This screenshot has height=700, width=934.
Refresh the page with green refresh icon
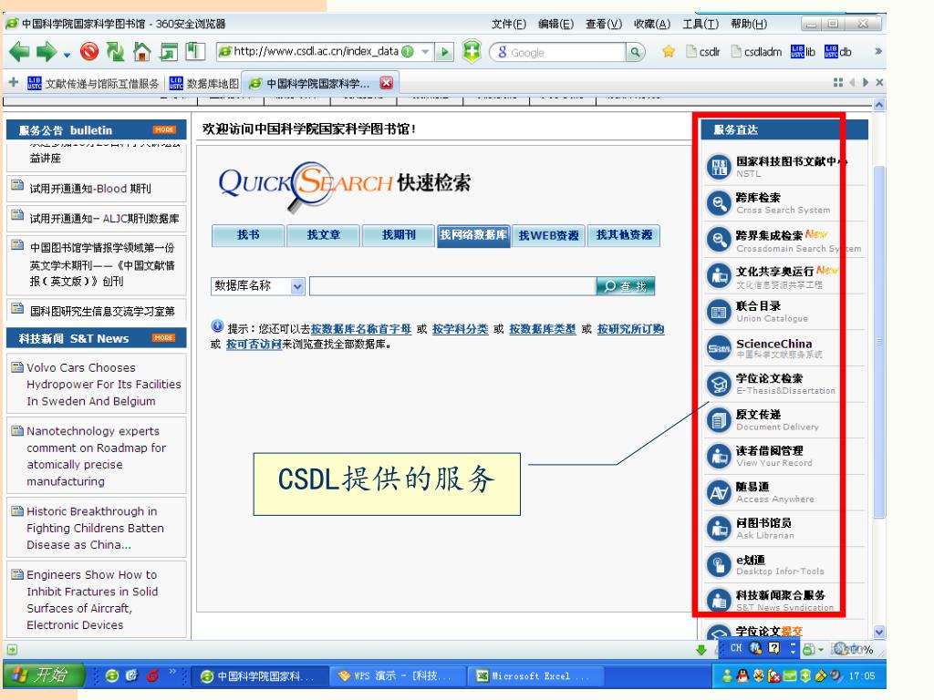click(x=115, y=52)
